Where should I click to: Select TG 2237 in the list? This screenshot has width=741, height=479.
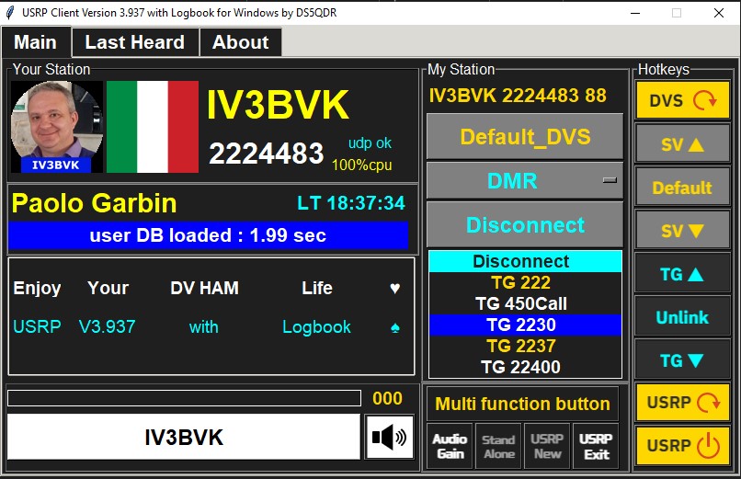[x=525, y=347]
